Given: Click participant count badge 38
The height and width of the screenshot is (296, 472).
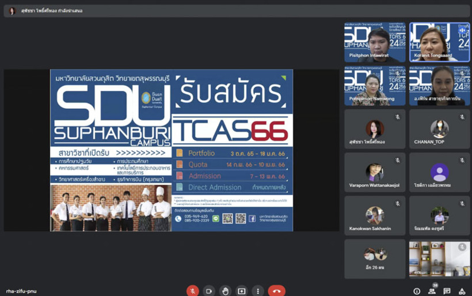Looking at the screenshot, I should click(435, 285).
